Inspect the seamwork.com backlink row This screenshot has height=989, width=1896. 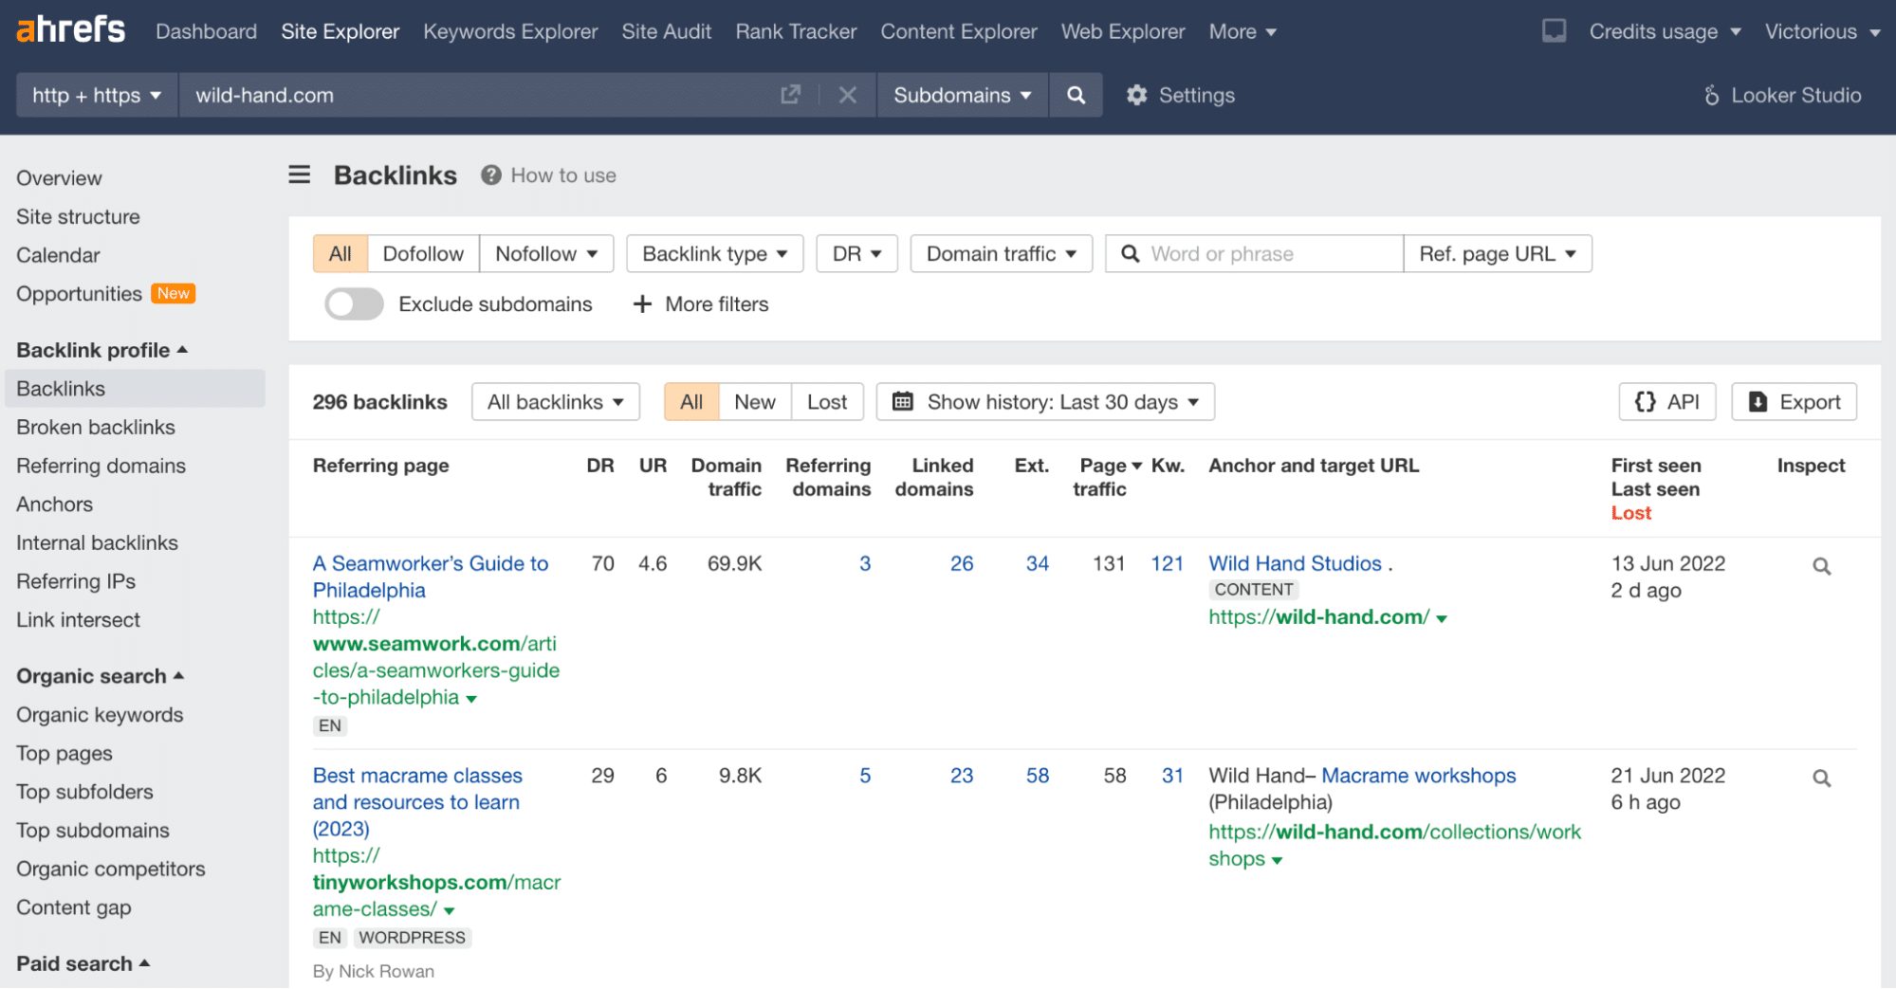click(x=1821, y=566)
